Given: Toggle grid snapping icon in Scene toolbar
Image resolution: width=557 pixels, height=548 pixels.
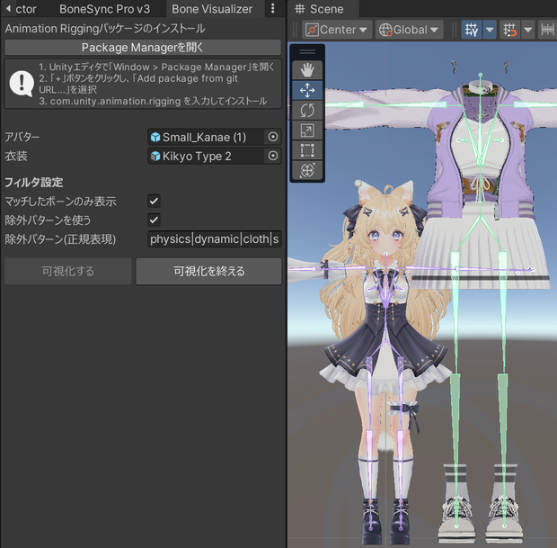Looking at the screenshot, I should click(509, 30).
